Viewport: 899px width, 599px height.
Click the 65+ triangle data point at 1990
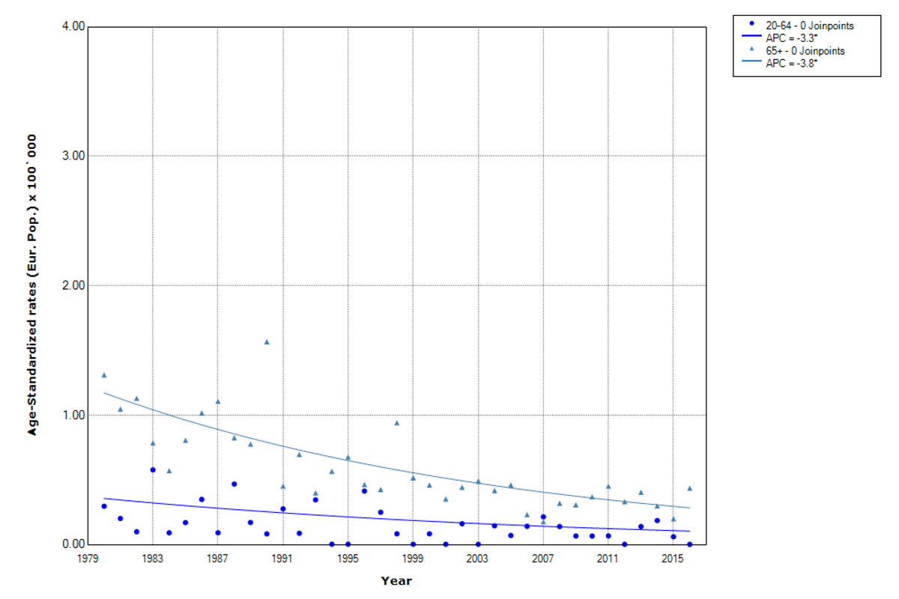pos(267,342)
